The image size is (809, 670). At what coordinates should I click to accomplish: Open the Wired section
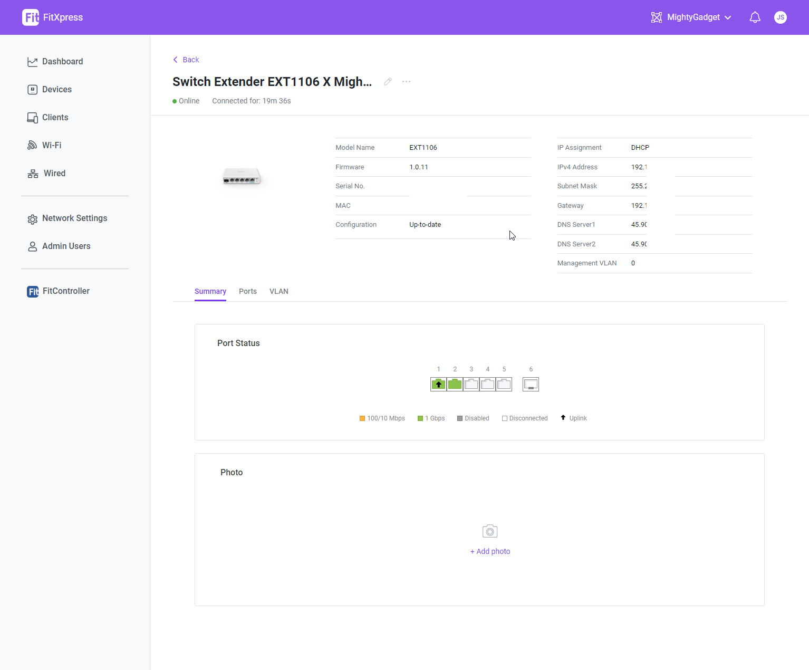click(54, 174)
